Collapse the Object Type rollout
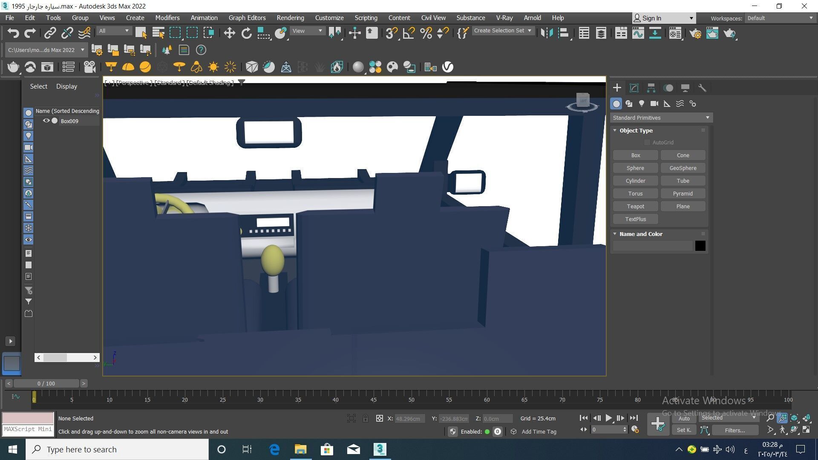 tap(636, 130)
